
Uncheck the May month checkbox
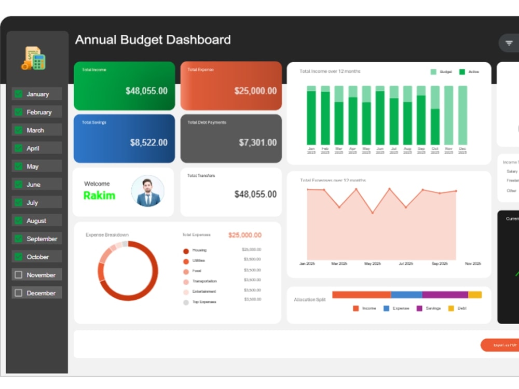(x=19, y=166)
